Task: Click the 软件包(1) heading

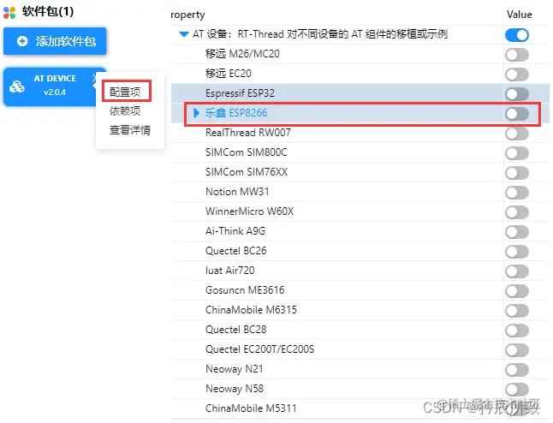Action: [48, 12]
